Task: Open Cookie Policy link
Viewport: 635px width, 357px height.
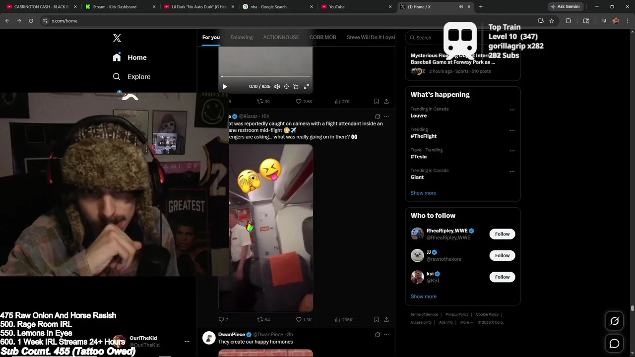Action: coord(487,314)
